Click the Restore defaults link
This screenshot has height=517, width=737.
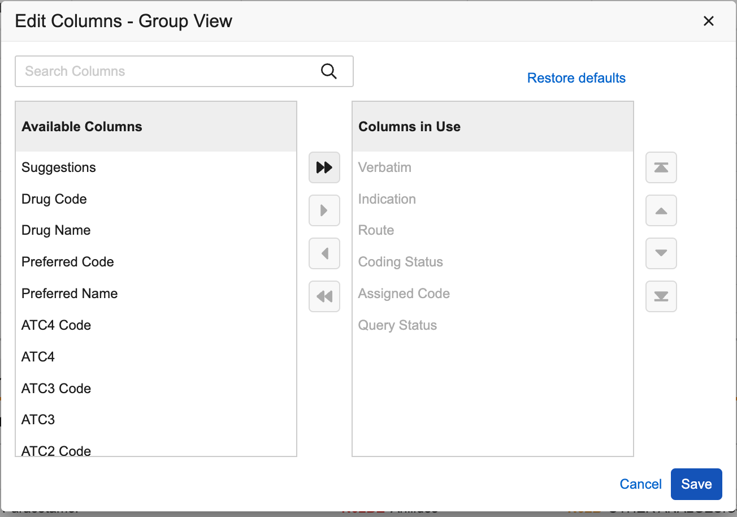point(576,78)
